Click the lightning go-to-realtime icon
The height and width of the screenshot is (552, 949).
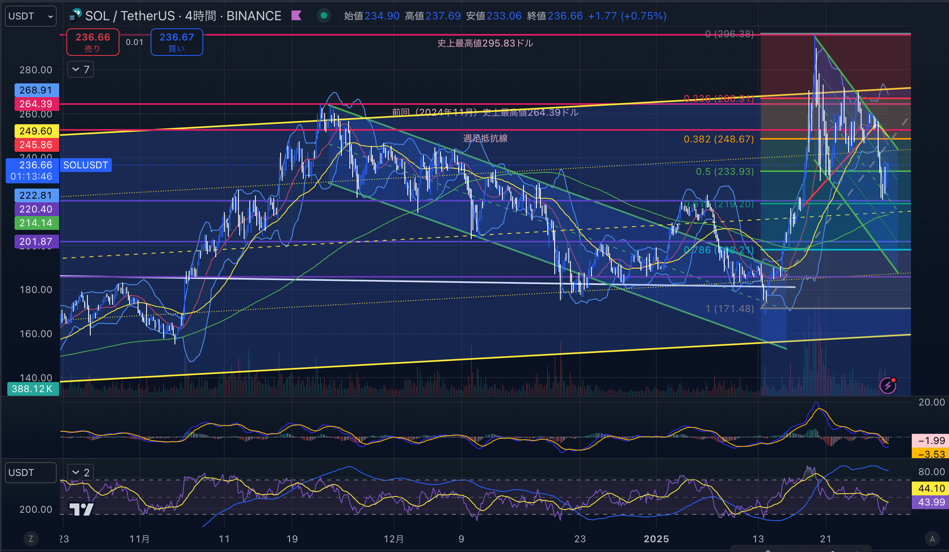[888, 386]
